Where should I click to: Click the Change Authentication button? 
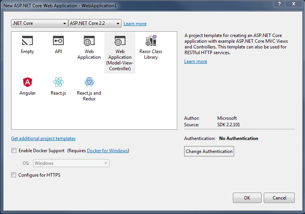click(209, 151)
